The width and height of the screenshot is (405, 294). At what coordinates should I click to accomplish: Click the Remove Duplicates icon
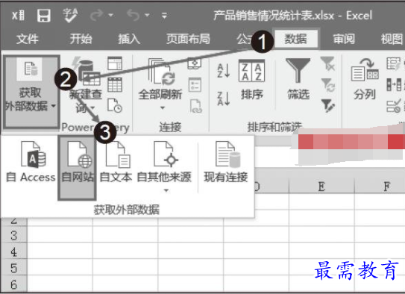pyautogui.click(x=393, y=85)
